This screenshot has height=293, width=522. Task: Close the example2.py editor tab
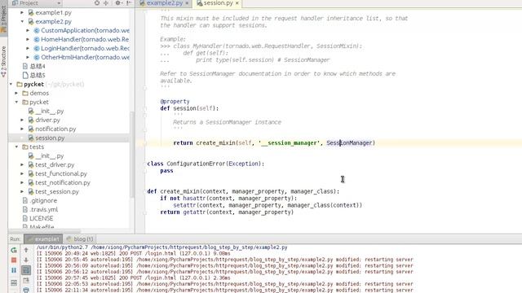point(187,3)
